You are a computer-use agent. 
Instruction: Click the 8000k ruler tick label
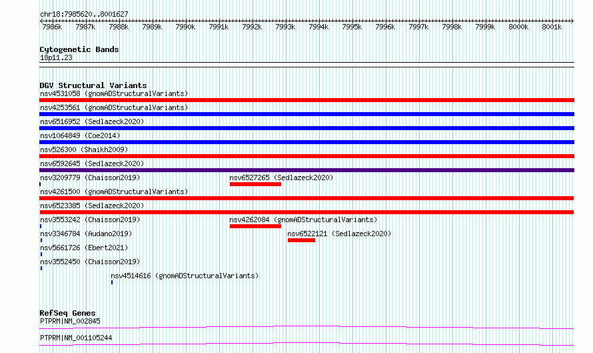pyautogui.click(x=518, y=27)
